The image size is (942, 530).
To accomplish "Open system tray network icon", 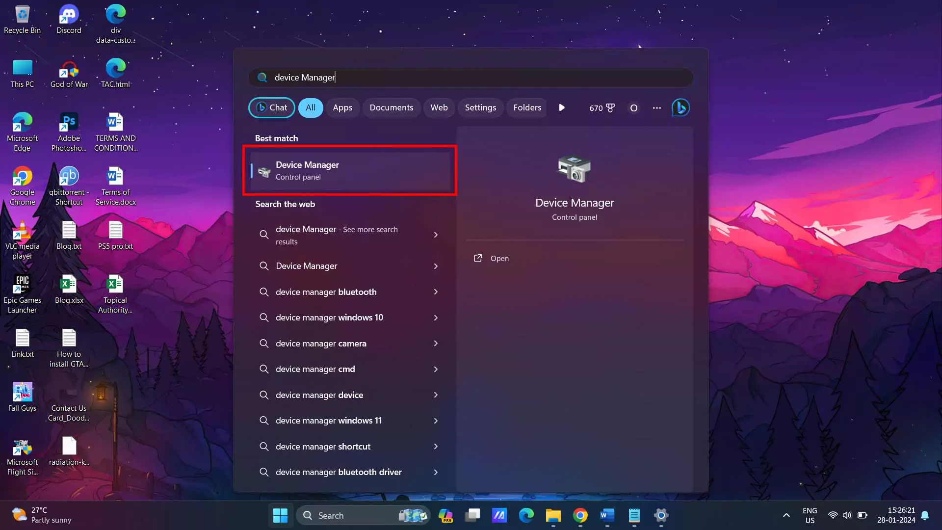I will 833,515.
